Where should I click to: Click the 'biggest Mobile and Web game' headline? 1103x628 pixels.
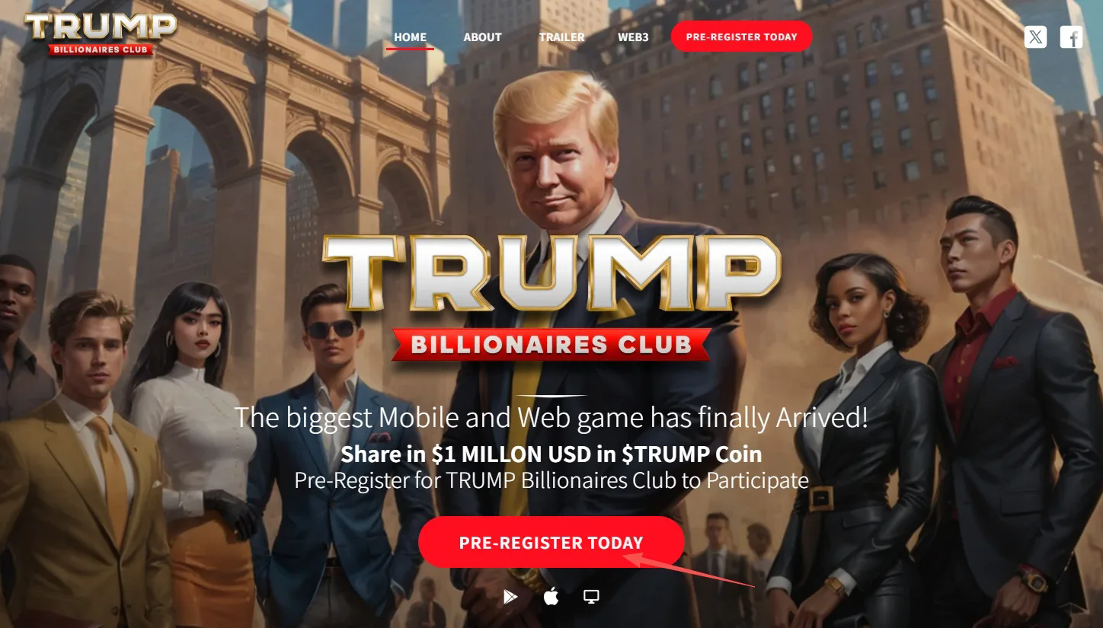coord(551,417)
